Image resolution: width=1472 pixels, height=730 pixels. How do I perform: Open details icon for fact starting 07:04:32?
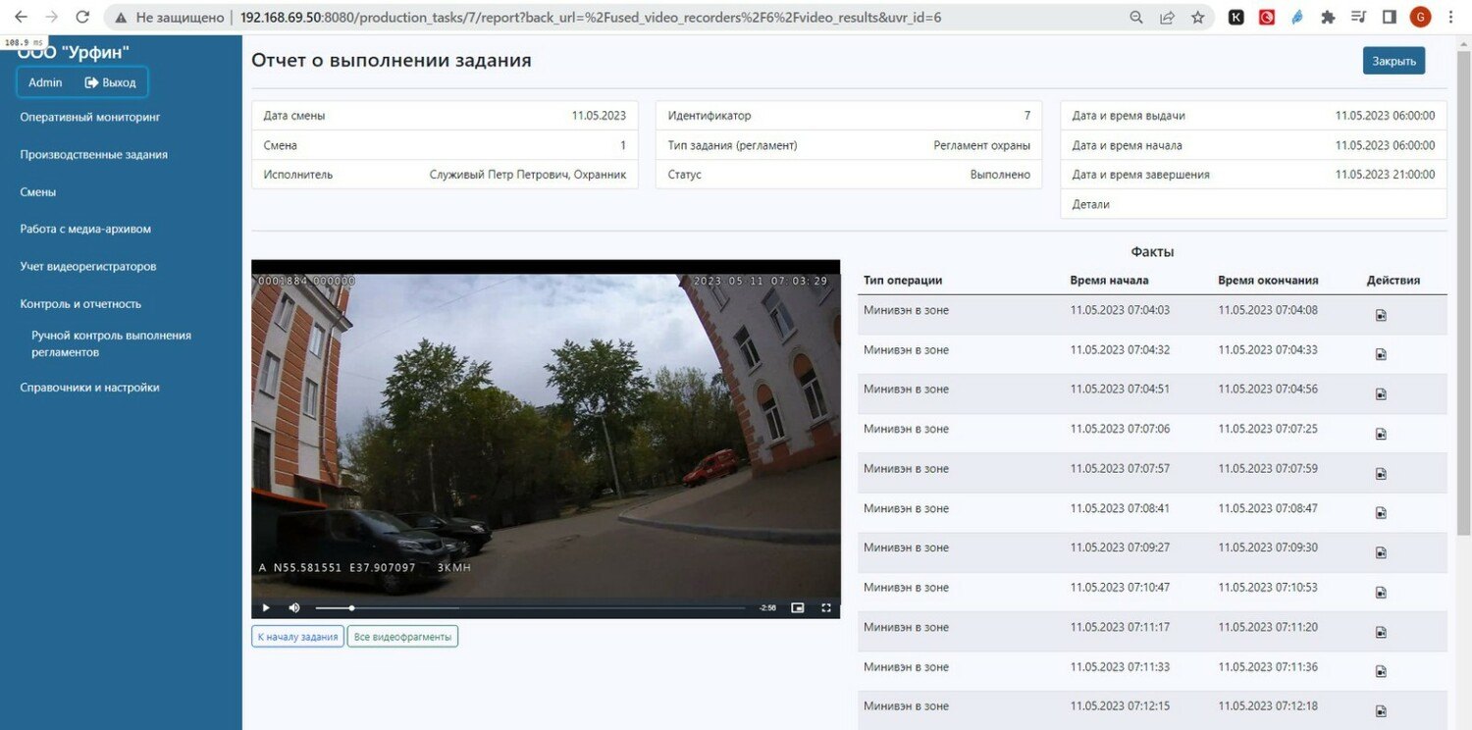tap(1381, 354)
